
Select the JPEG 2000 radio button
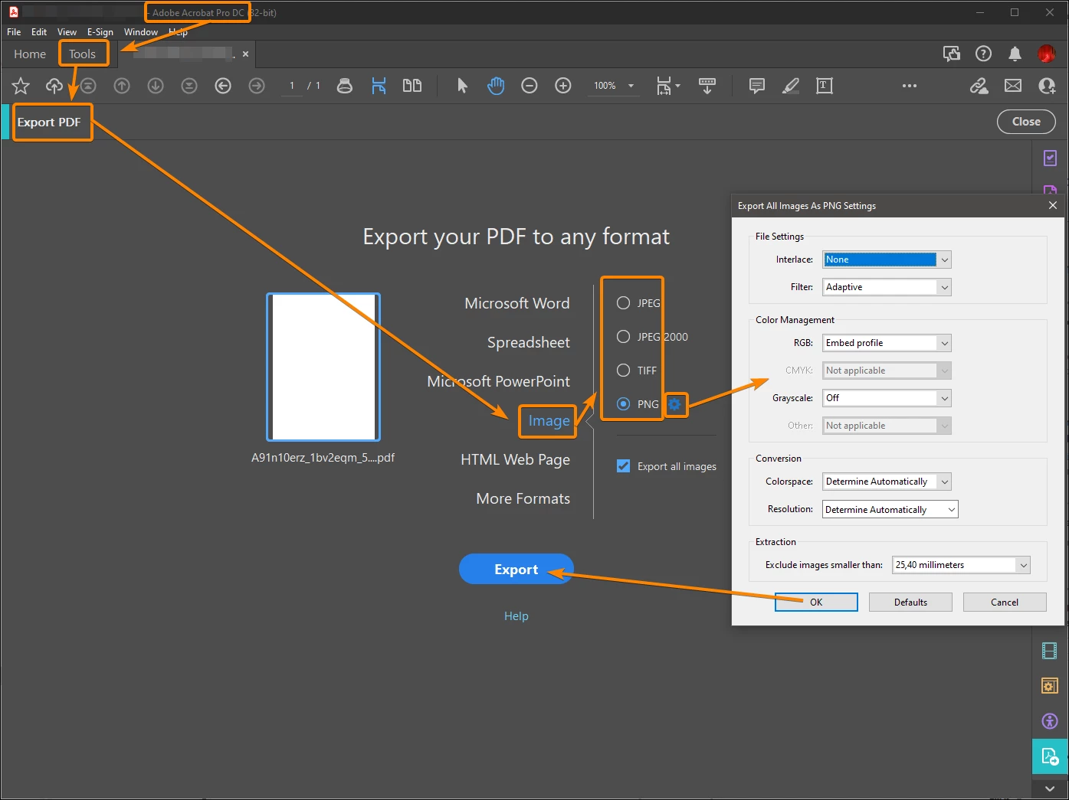(624, 337)
